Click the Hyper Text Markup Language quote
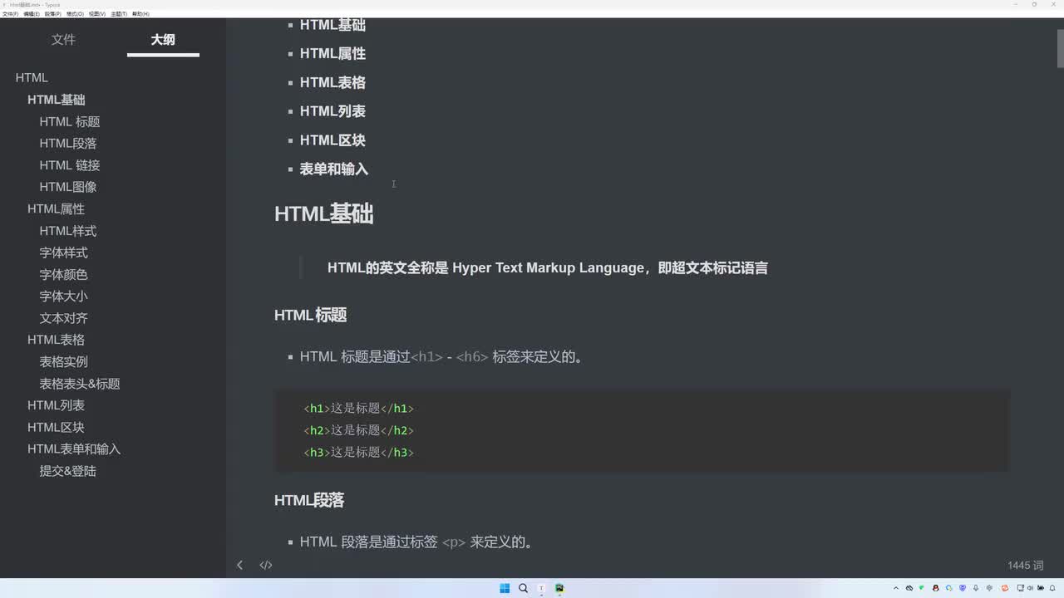Screen dimensions: 1064x598 point(548,268)
